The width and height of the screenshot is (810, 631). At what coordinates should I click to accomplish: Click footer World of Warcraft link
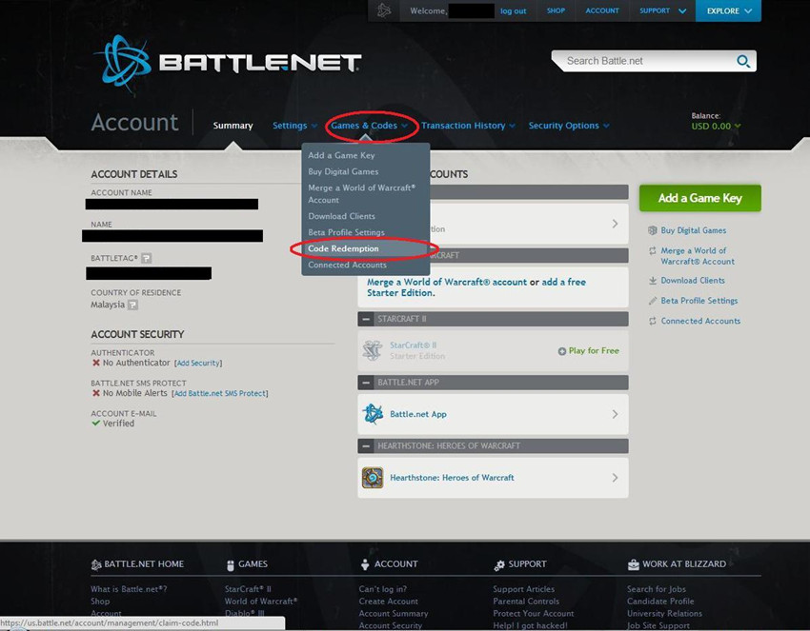261,601
